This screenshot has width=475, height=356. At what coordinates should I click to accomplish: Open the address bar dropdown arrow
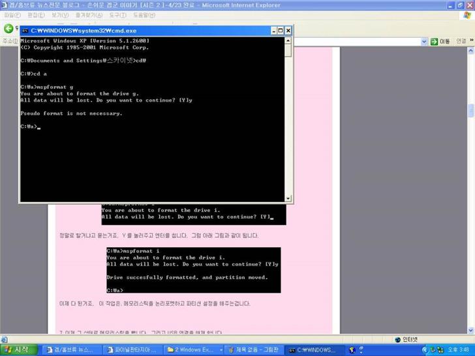tap(424, 42)
